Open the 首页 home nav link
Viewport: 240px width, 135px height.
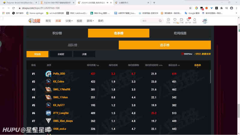pos(48,21)
